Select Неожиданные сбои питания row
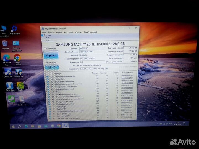 91,94
